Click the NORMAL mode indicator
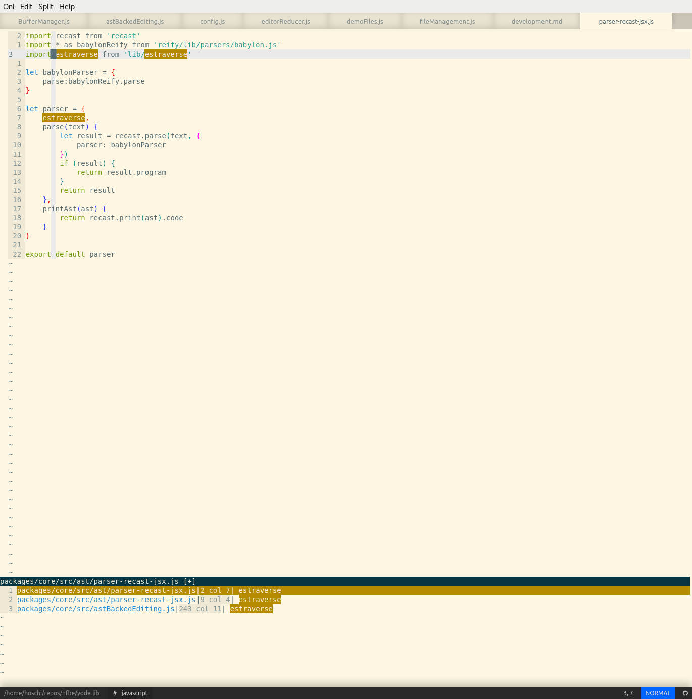This screenshot has height=699, width=692. pyautogui.click(x=658, y=693)
